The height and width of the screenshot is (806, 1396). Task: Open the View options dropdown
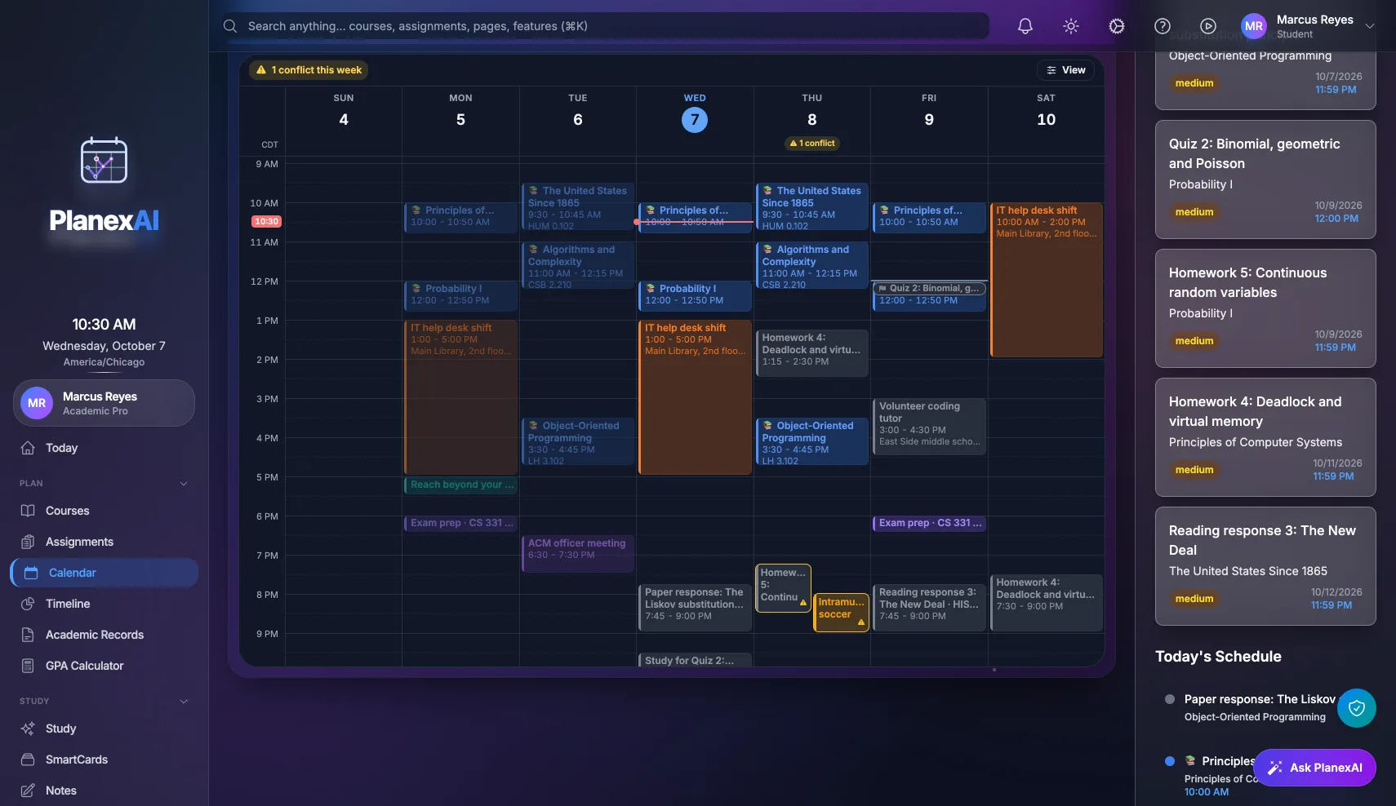[1065, 70]
